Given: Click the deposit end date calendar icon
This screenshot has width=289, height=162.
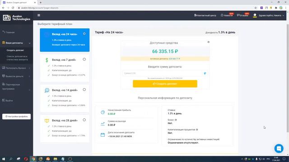Looking at the screenshot, I should pyautogui.click(x=103, y=135).
